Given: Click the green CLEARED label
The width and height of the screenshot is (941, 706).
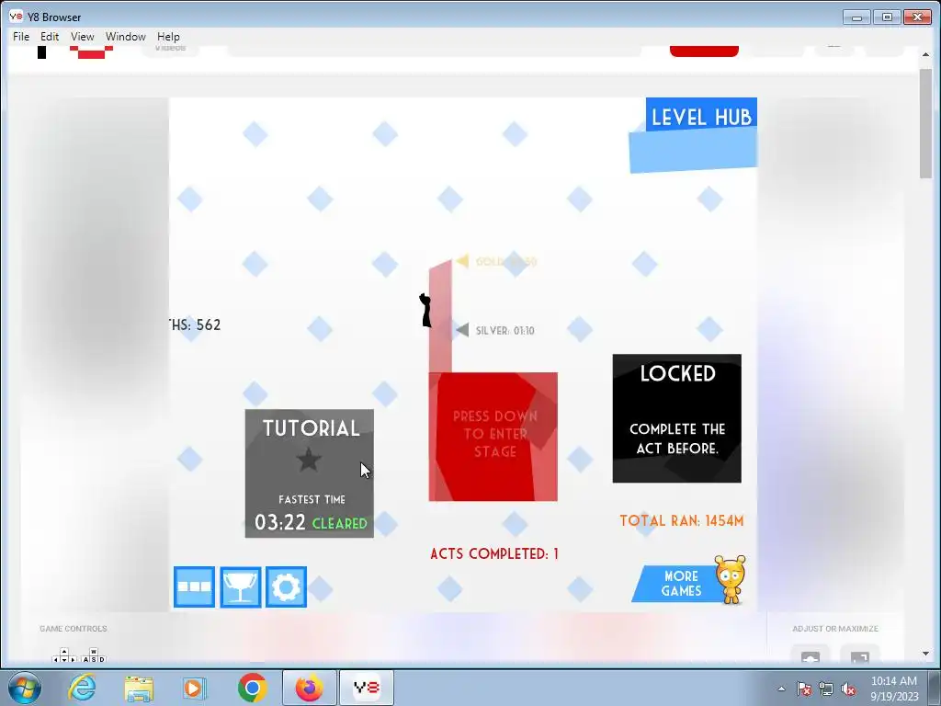Looking at the screenshot, I should 340,523.
